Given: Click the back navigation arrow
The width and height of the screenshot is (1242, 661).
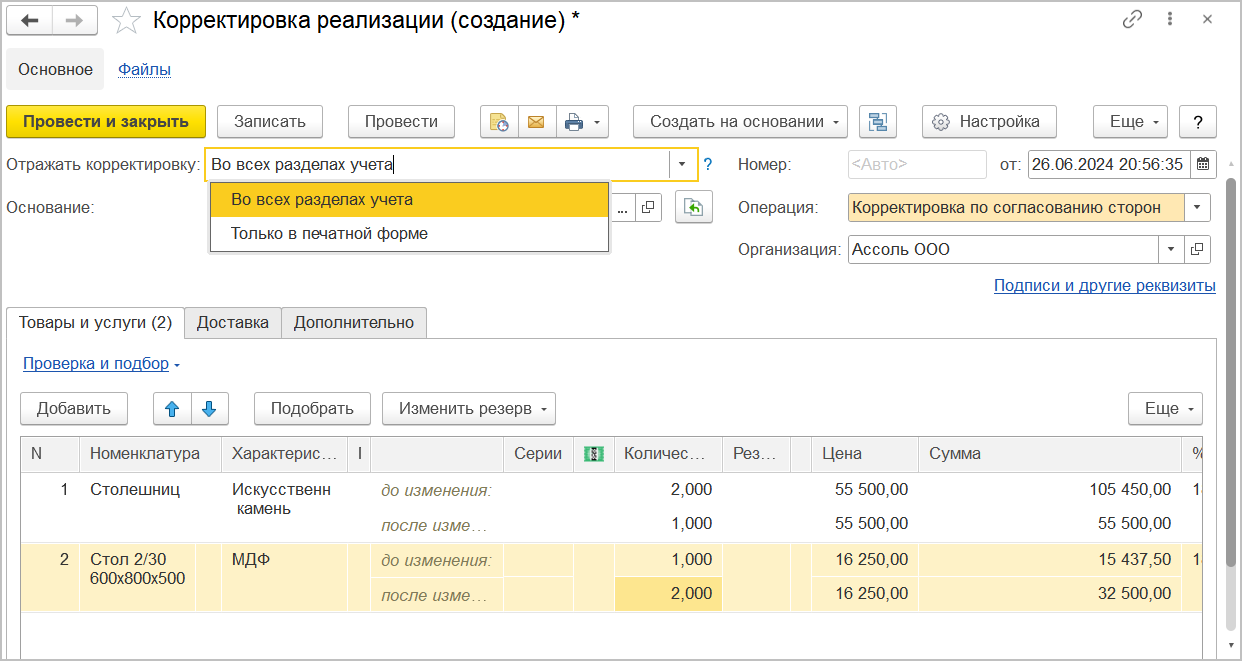Looking at the screenshot, I should click(29, 21).
